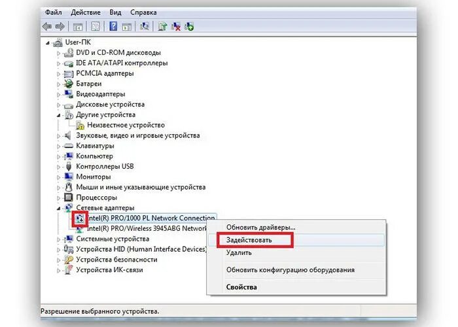Click the Back arrow toolbar icon
This screenshot has height=327, width=458.
[47, 27]
